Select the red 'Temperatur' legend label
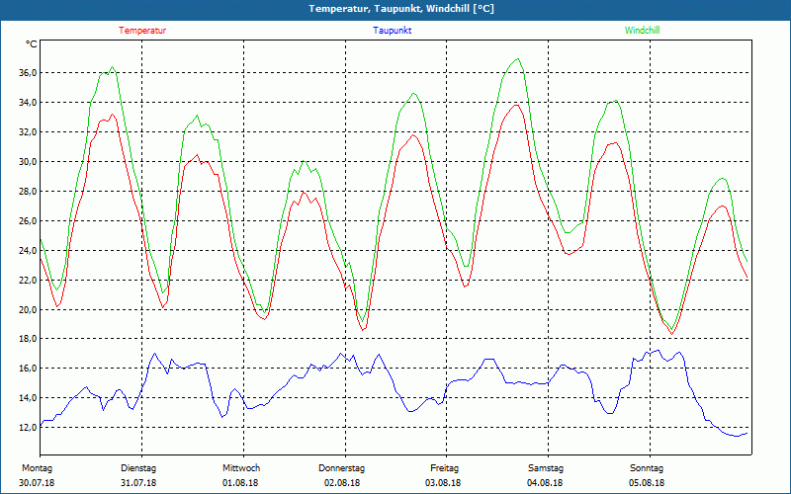The width and height of the screenshot is (791, 494). 142,31
